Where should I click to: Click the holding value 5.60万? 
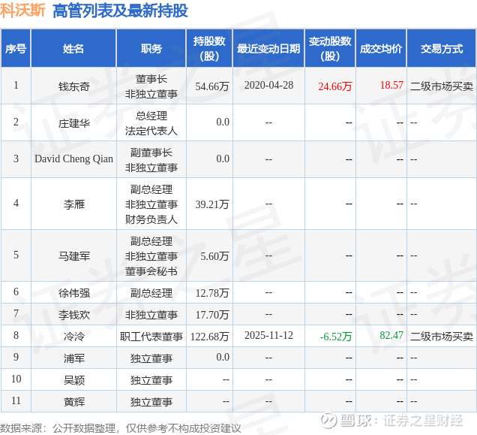coord(214,256)
